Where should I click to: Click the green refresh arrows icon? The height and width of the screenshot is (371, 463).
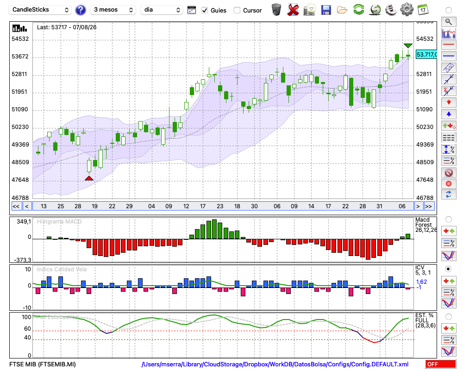[358, 10]
